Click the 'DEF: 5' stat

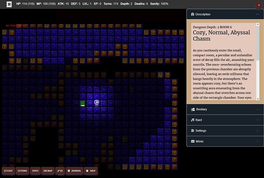pos(76,4)
